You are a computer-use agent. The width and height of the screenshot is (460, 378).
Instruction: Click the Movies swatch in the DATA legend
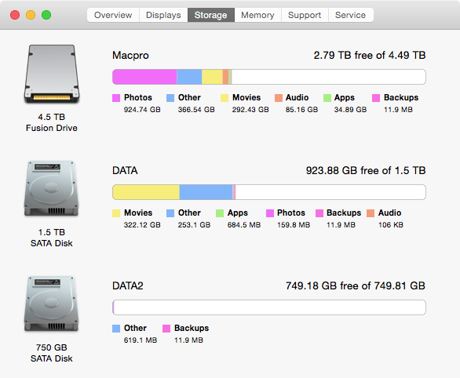[x=116, y=213]
